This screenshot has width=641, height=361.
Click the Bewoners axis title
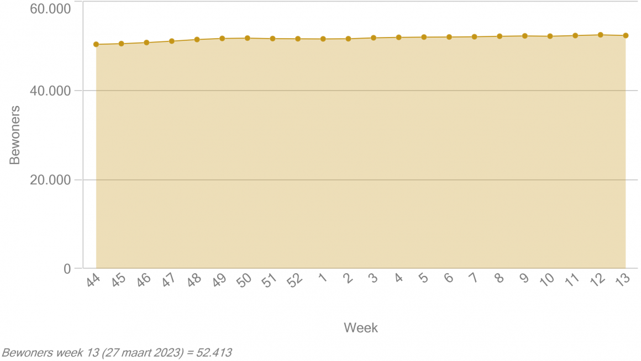click(15, 135)
